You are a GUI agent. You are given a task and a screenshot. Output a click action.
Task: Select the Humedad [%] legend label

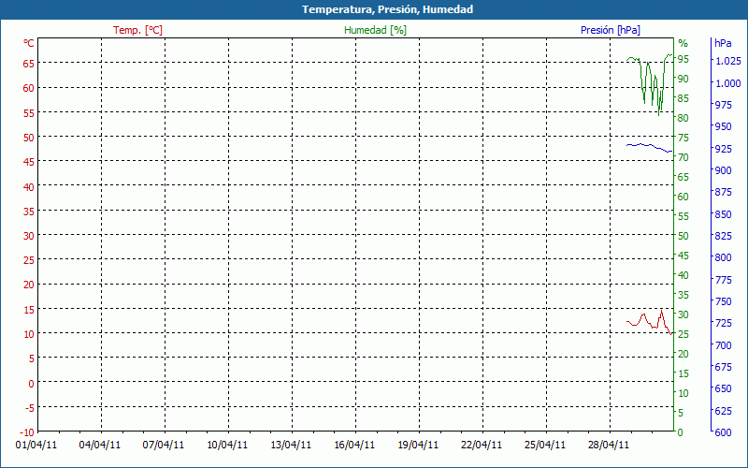coord(376,30)
